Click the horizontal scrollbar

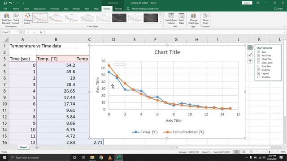224,147
